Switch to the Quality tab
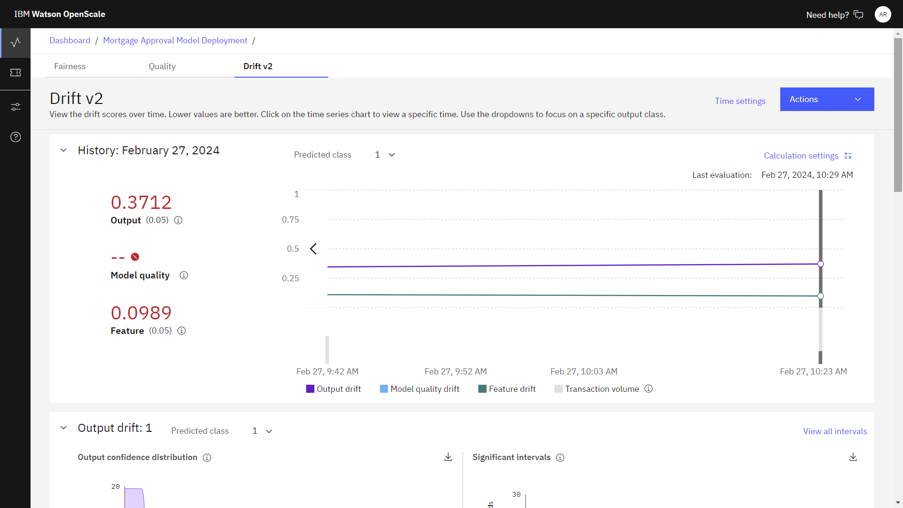The image size is (903, 508). [186, 66]
